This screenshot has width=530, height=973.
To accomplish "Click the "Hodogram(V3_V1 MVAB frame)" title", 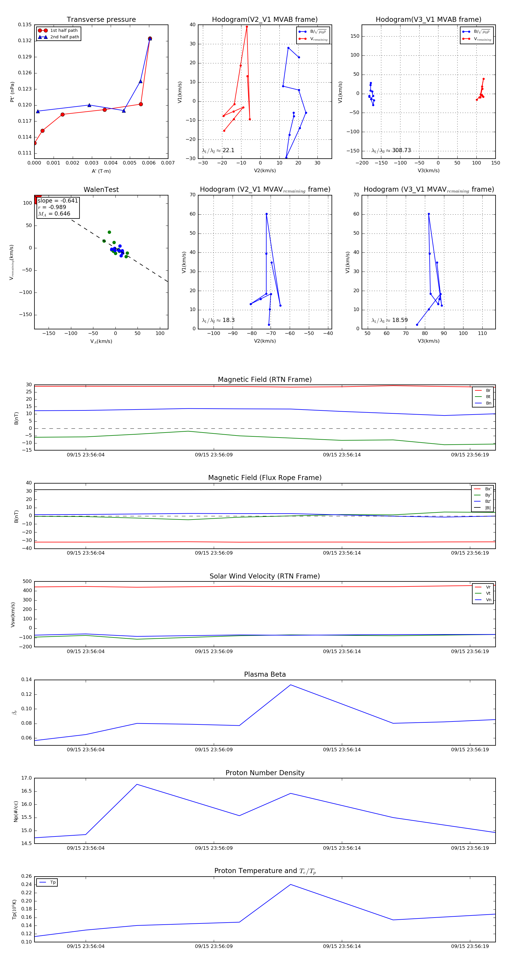I will coord(428,20).
